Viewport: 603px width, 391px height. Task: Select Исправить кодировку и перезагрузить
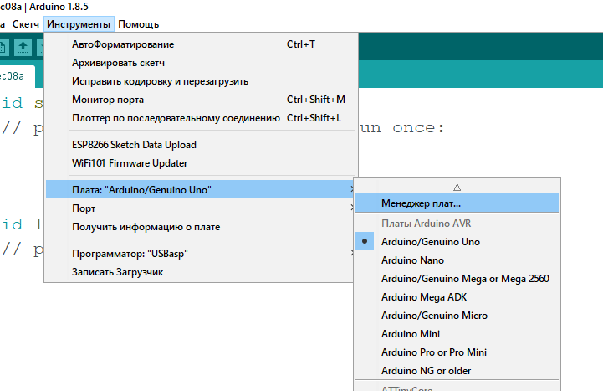point(201,81)
